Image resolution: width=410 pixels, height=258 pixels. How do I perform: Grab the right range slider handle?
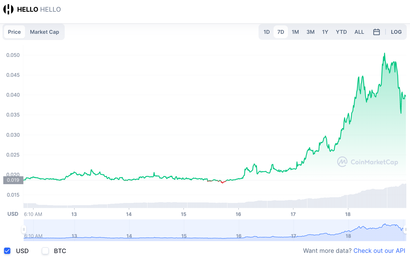coord(405,229)
